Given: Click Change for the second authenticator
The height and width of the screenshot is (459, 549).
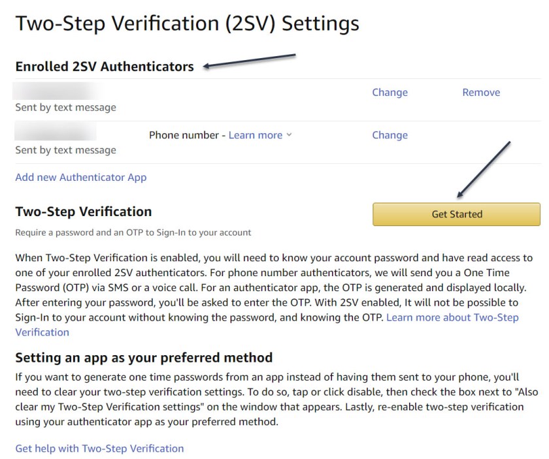Looking at the screenshot, I should 390,135.
